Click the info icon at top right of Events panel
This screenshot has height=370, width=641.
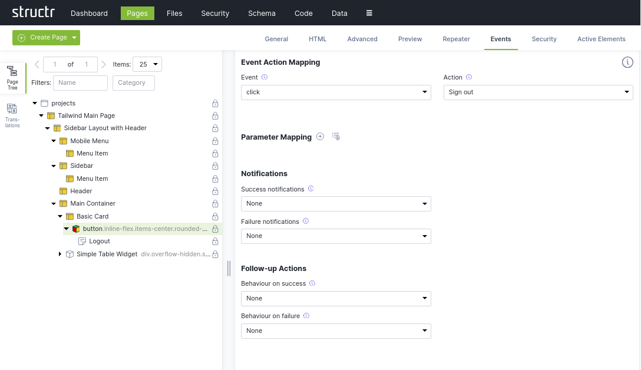(627, 62)
